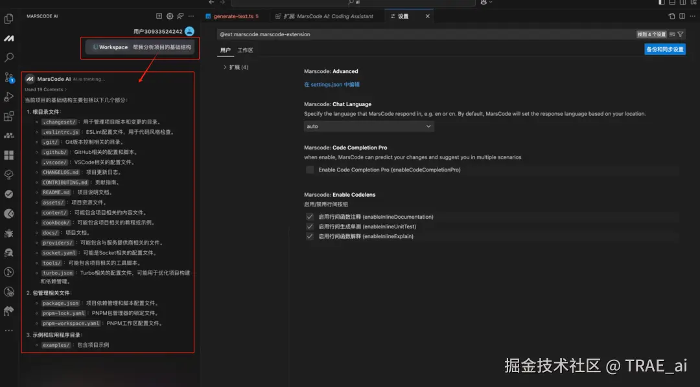
Task: Uncheck 启用行间函数注释 enableInlineDocumentation
Action: [310, 217]
